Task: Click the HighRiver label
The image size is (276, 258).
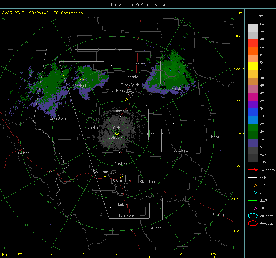Action: (x=127, y=215)
